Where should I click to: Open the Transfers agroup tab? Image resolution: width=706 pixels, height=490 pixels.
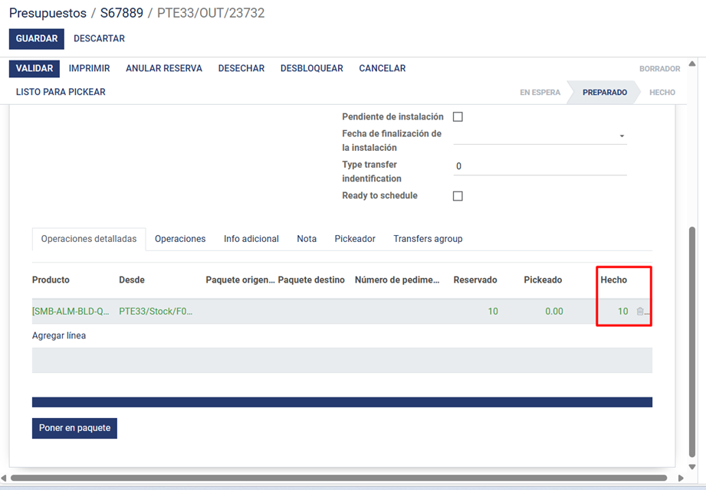pyautogui.click(x=428, y=239)
